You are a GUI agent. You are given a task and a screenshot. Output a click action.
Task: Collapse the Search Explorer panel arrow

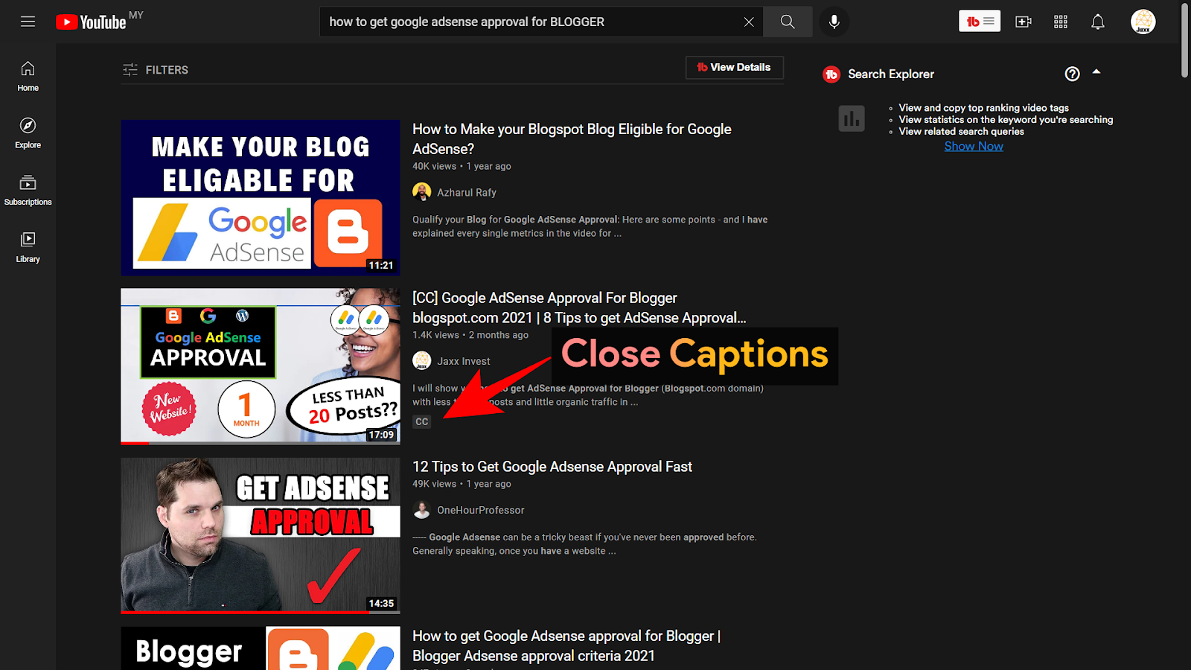(1096, 71)
